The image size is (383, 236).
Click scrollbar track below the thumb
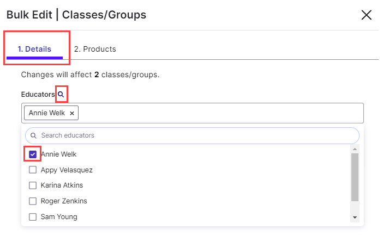(x=355, y=208)
